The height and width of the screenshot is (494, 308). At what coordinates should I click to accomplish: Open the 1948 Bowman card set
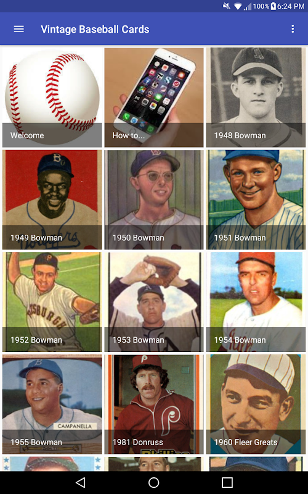coord(256,98)
